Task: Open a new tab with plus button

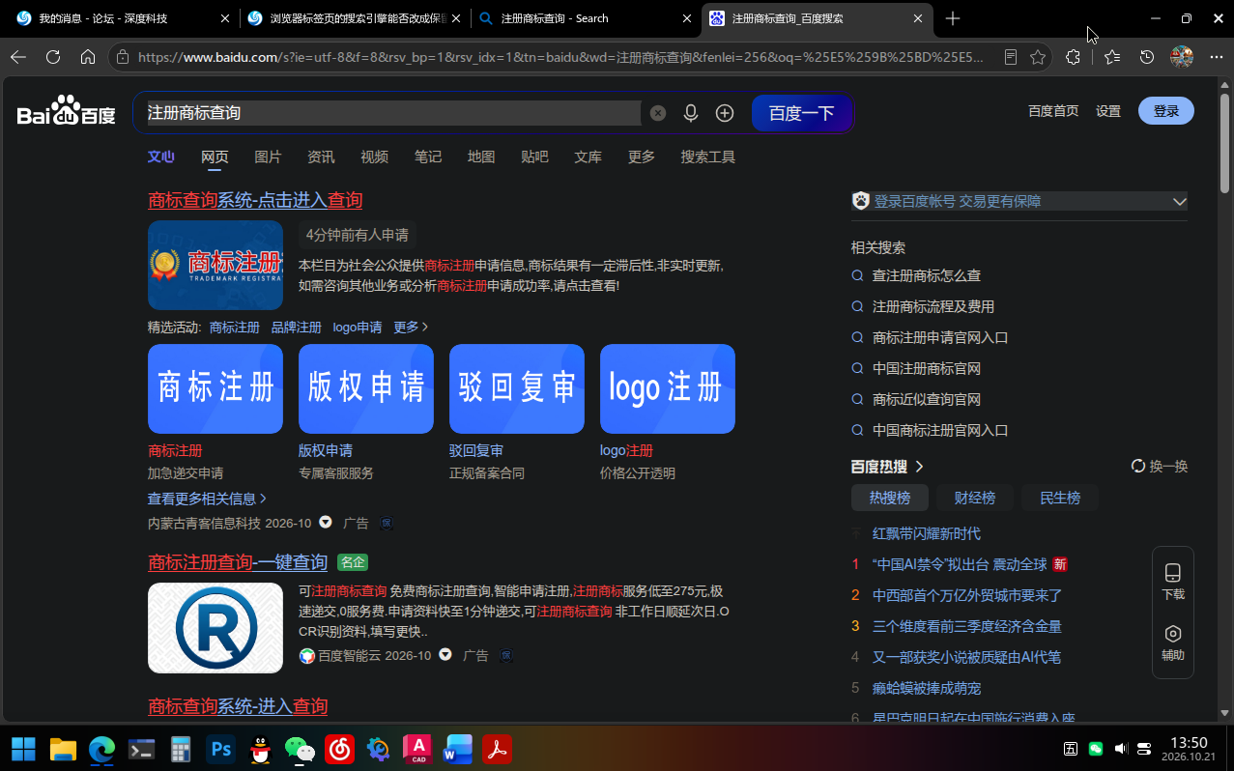Action: click(x=953, y=18)
